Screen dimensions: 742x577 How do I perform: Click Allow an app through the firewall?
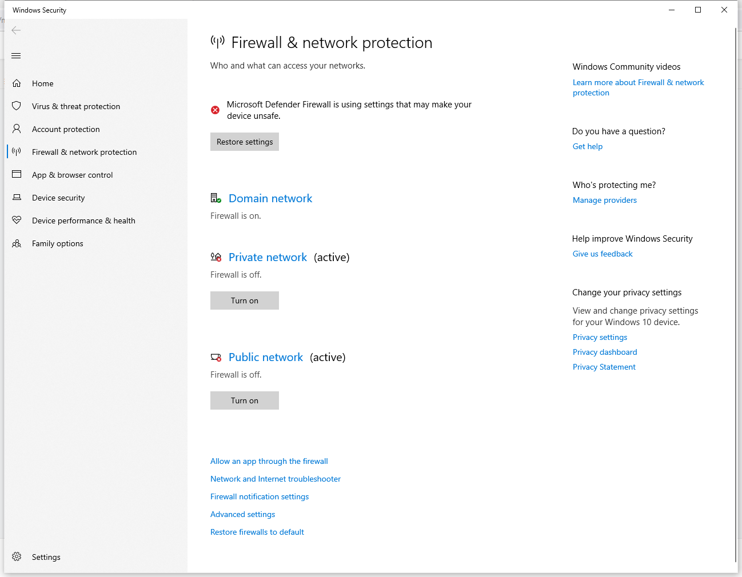[x=269, y=461]
